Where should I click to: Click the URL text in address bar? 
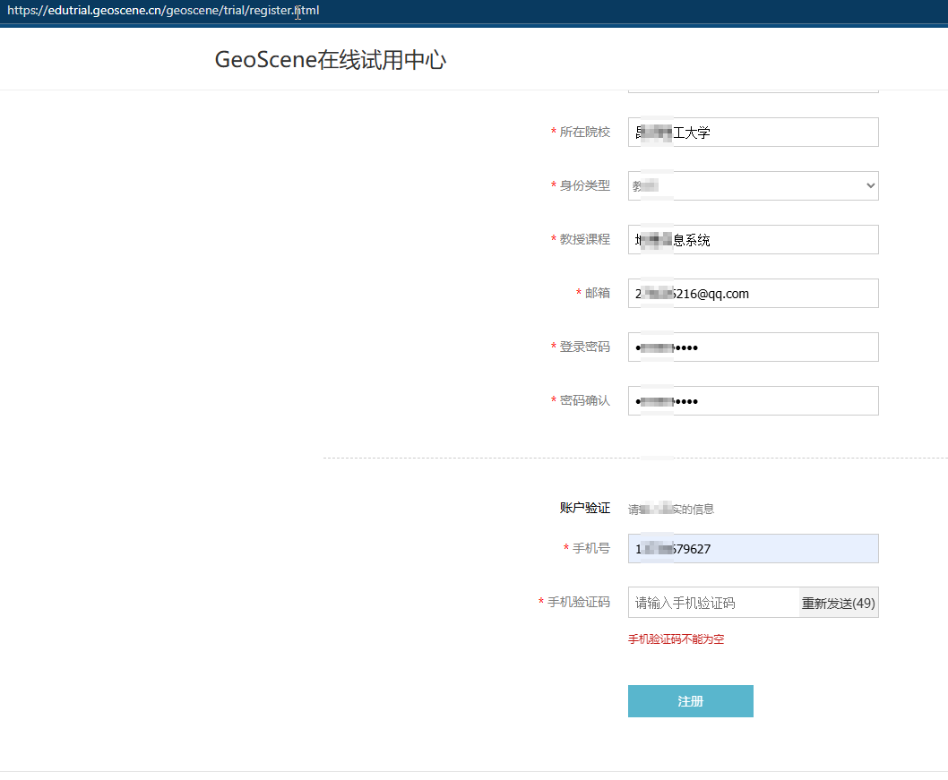163,10
